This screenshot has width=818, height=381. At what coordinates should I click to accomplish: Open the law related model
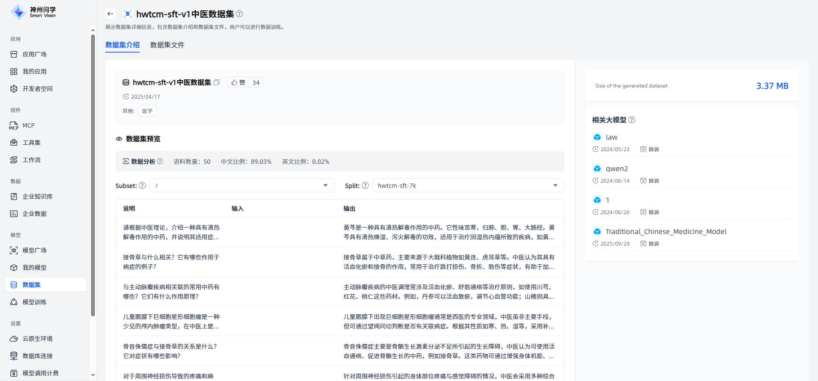pos(611,137)
